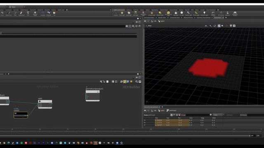The height and width of the screenshot is (148, 264).
Task: Select the Distant Light shelf tool
Action: pyautogui.click(x=160, y=14)
